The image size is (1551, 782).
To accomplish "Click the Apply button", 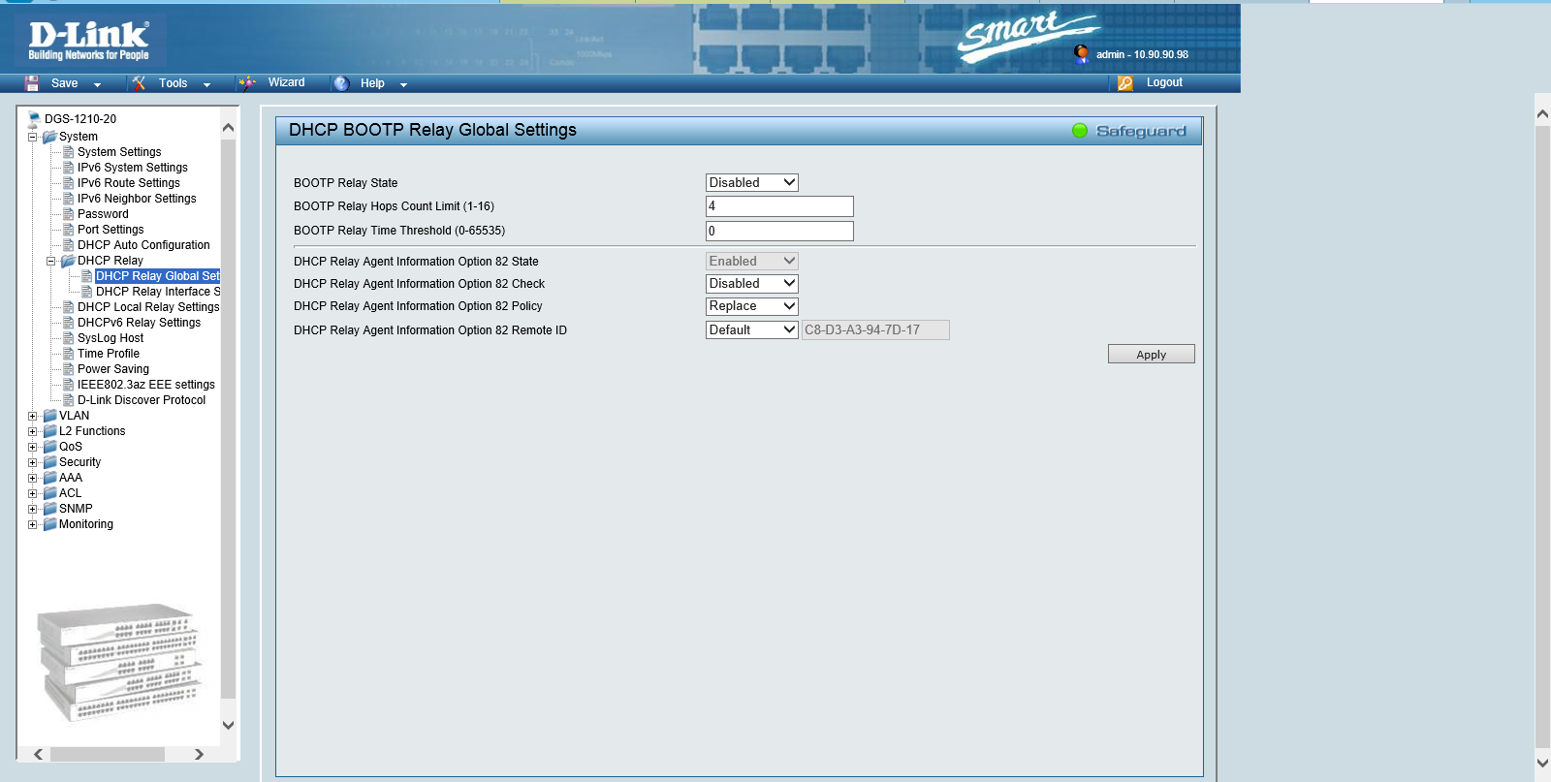I will pyautogui.click(x=1152, y=354).
